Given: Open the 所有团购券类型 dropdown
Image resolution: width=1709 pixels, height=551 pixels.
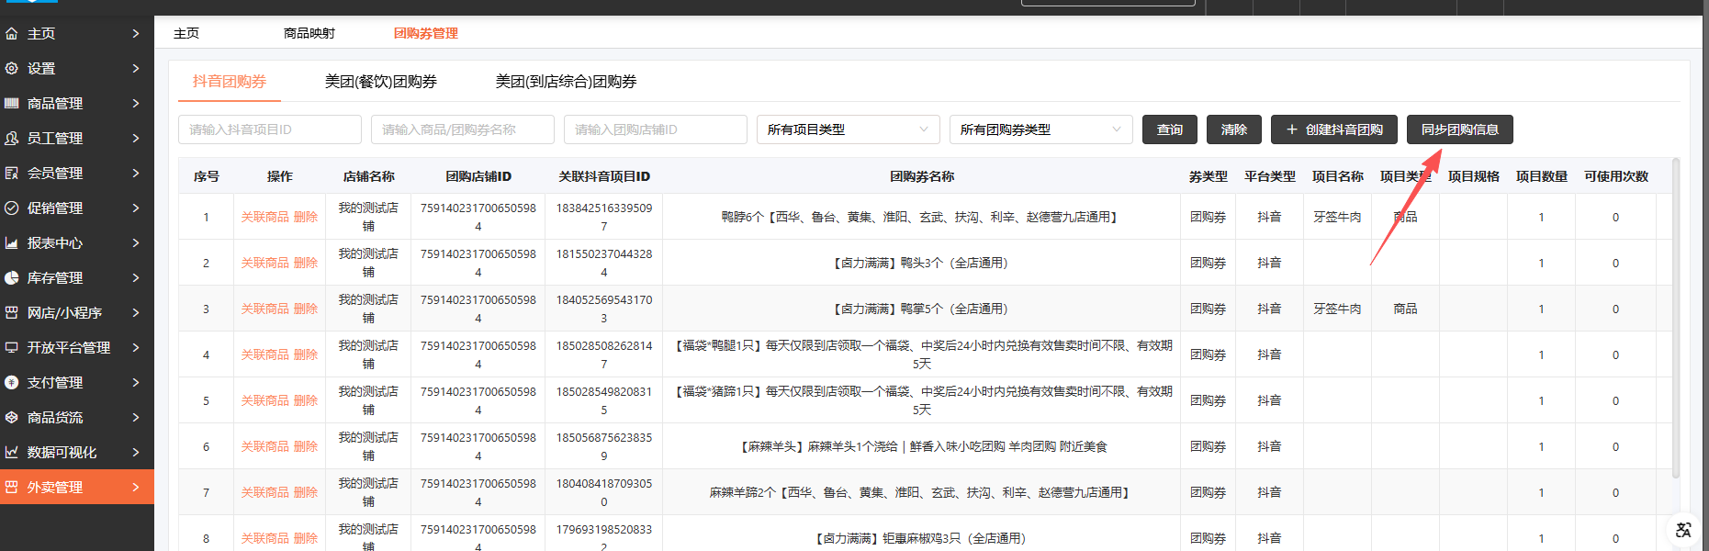Looking at the screenshot, I should coord(1040,129).
